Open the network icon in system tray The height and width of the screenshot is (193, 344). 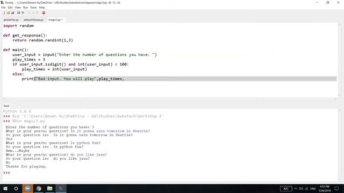click(306, 189)
